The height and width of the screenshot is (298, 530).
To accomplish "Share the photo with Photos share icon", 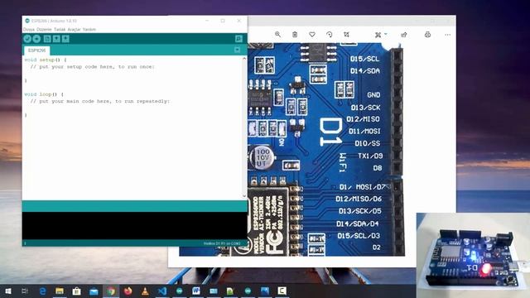I will (x=403, y=35).
